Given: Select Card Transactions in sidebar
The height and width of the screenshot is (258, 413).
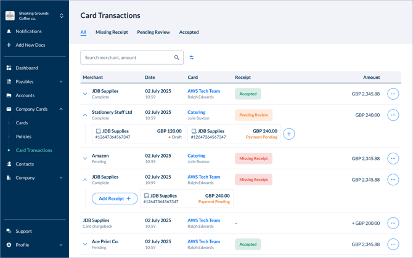Looking at the screenshot, I should [x=34, y=150].
